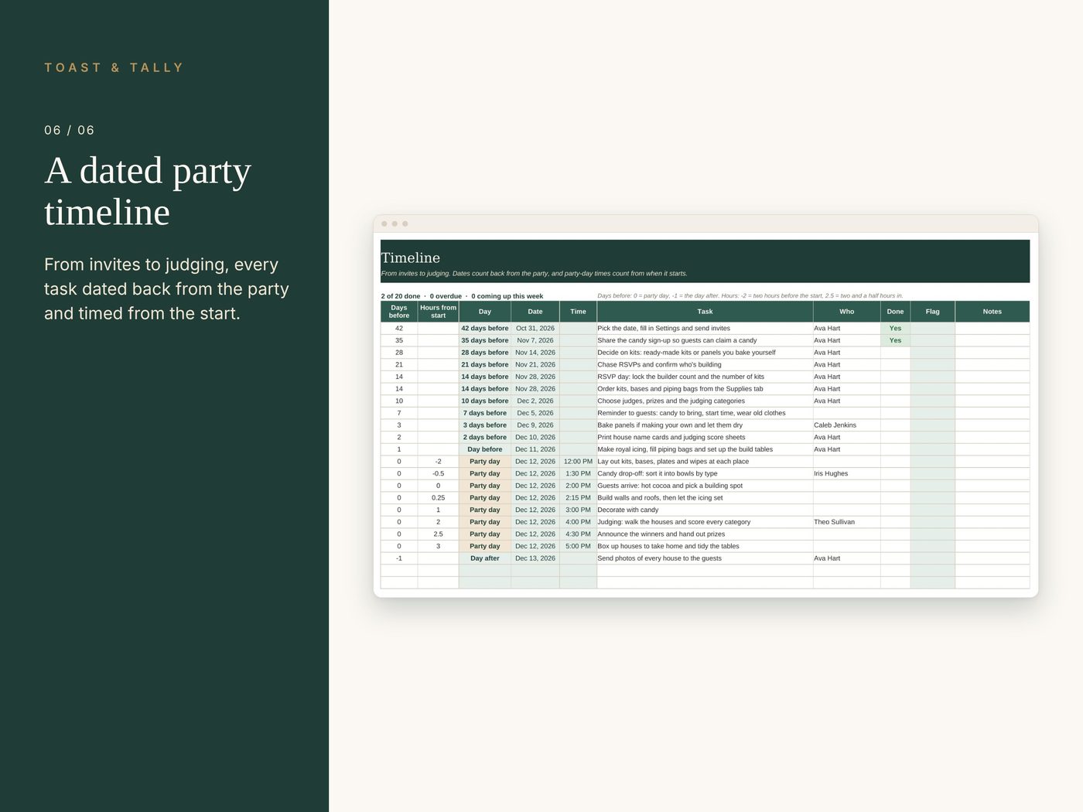Select the "Time" column header
The width and height of the screenshot is (1083, 812).
point(578,312)
